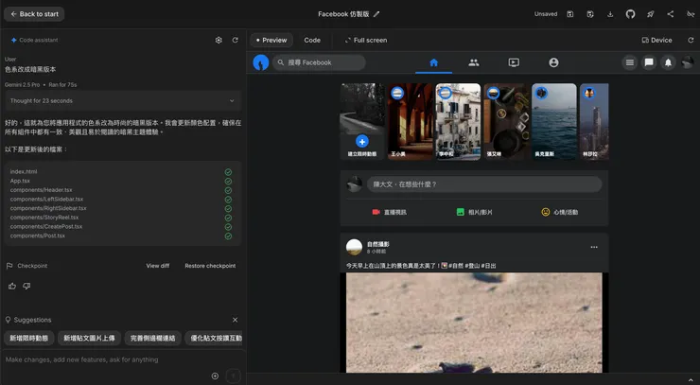Click the send arrow button in the prompt box

click(233, 376)
